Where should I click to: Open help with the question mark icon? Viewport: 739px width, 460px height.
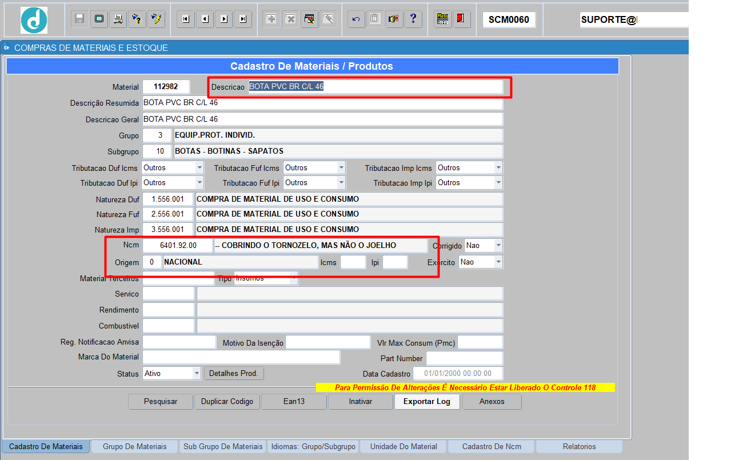coord(413,19)
